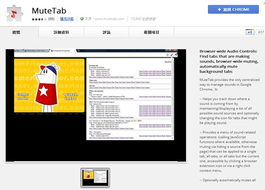Image resolution: width=265 pixels, height=190 pixels.
Task: Click the watch intro text in the screenshot
Action: (x=71, y=96)
